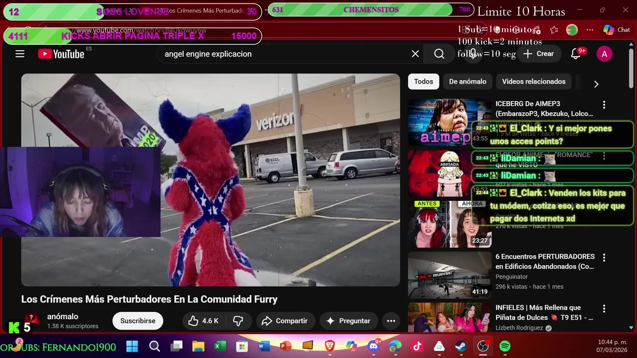The image size is (637, 358).
Task: Open TikTok from the taskbar
Action: point(417,346)
